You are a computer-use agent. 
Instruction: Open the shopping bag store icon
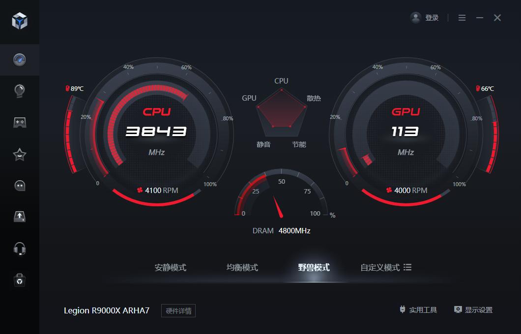(x=20, y=280)
